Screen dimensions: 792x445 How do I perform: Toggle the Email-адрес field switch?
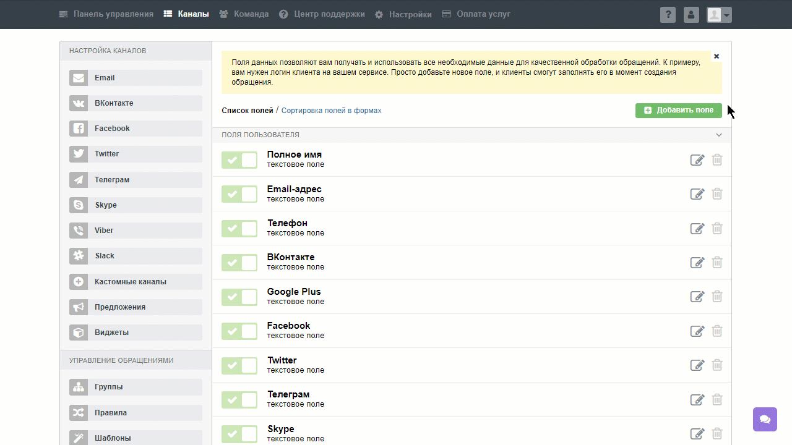point(239,194)
